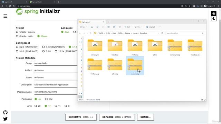Switch File Explorer to large icons view
The image size is (221, 124).
(204, 100)
